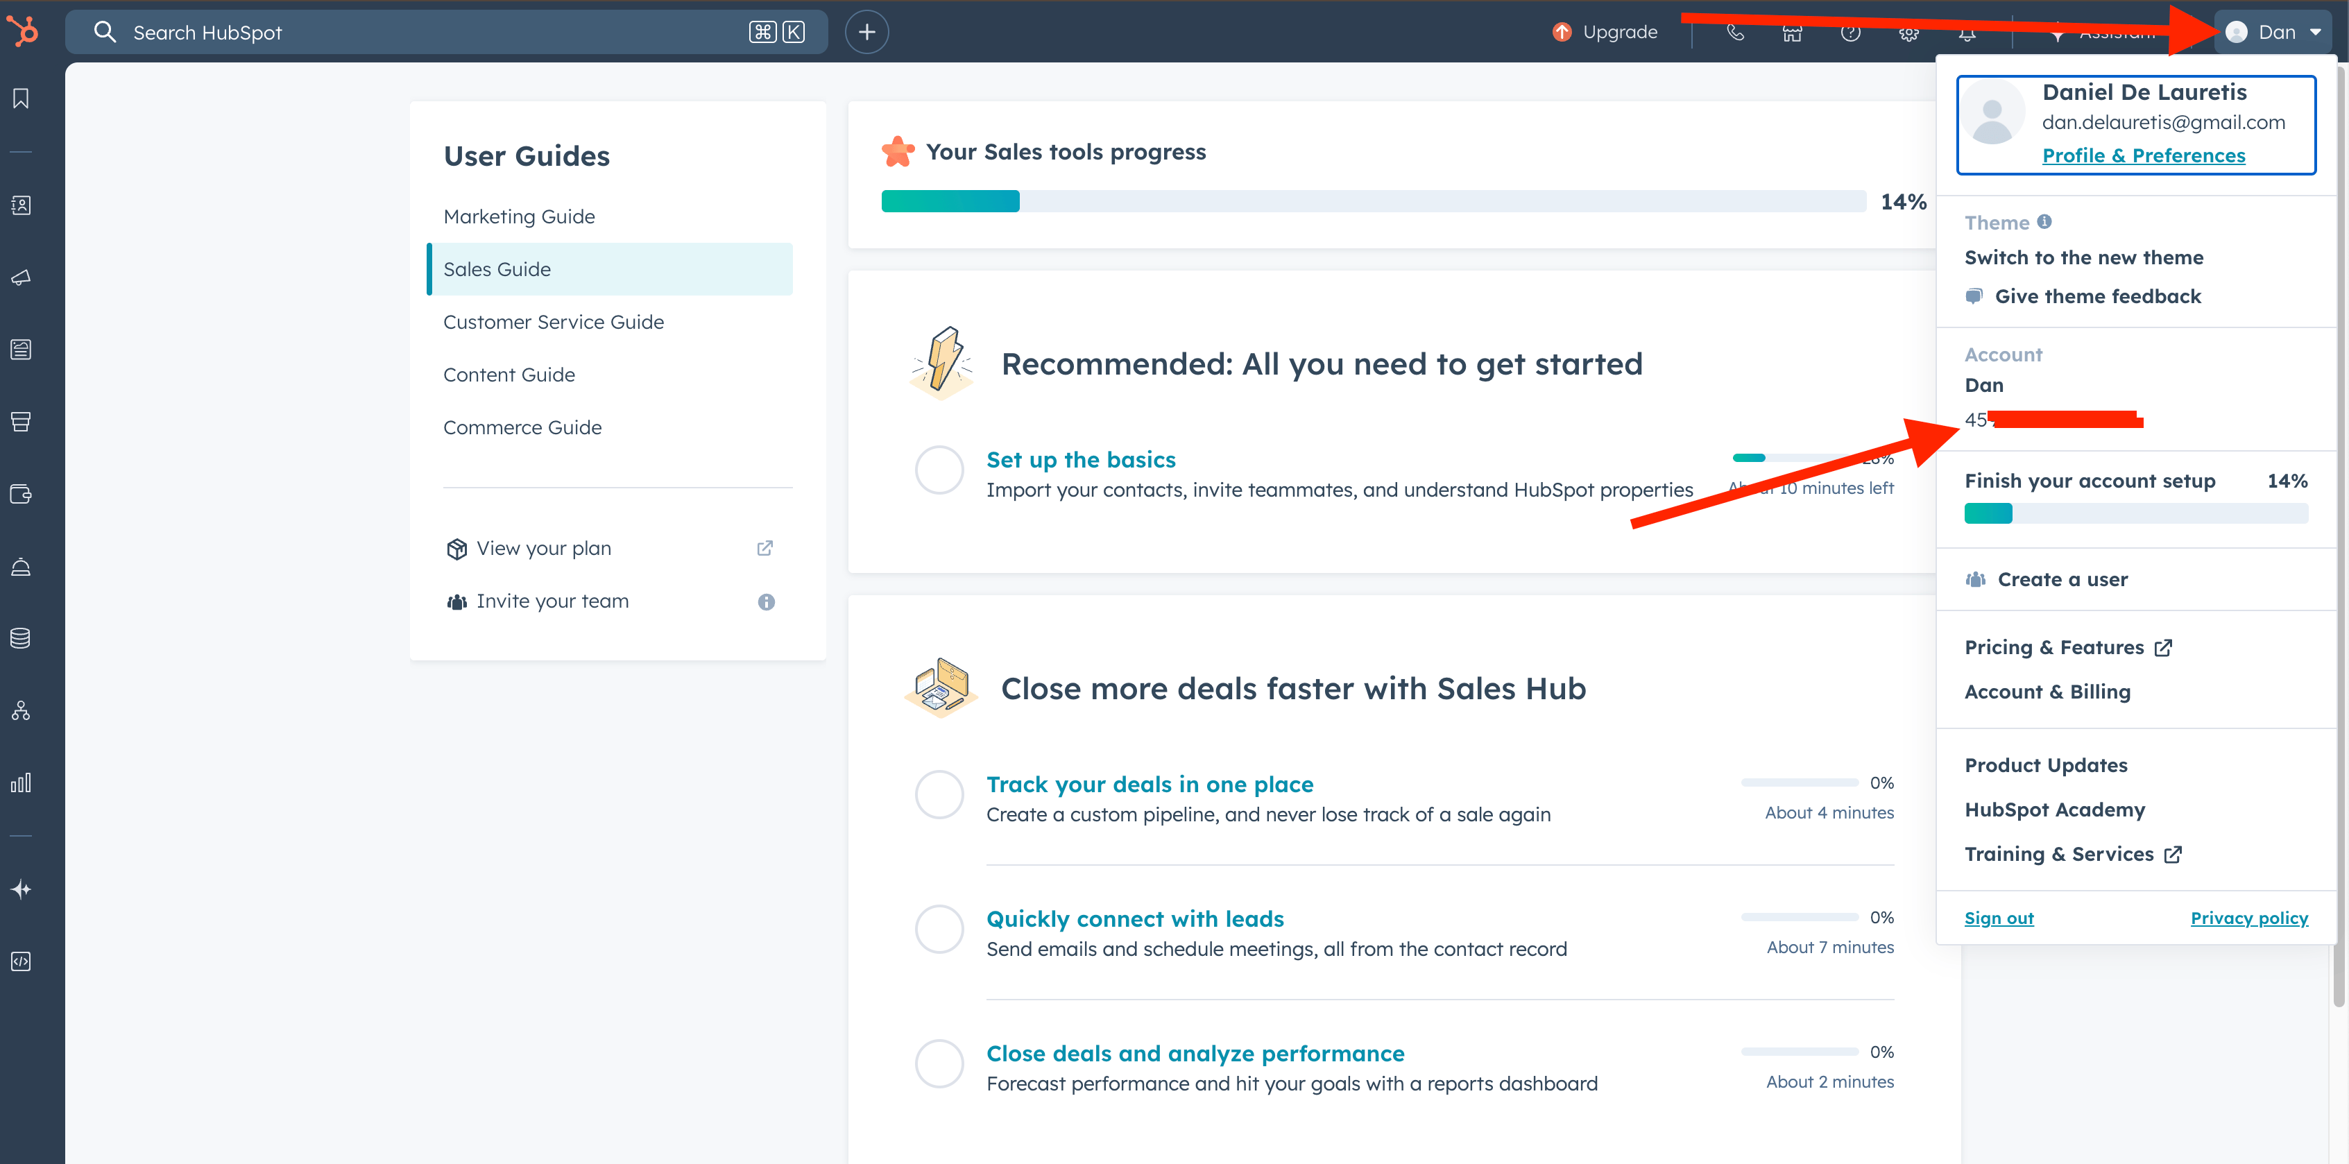2349x1164 pixels.
Task: Select Sales Guide
Action: point(610,269)
